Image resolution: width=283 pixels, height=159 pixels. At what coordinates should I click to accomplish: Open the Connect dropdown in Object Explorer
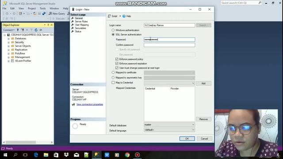[x=9, y=30]
